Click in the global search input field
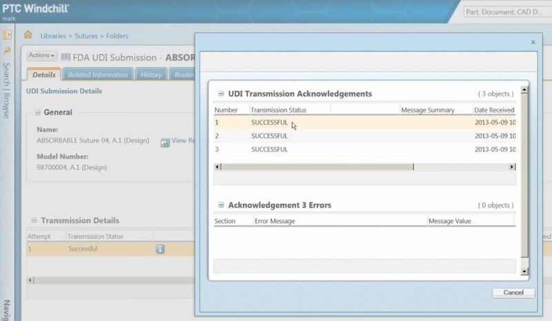Screen dimensions: 552x321 [507, 12]
